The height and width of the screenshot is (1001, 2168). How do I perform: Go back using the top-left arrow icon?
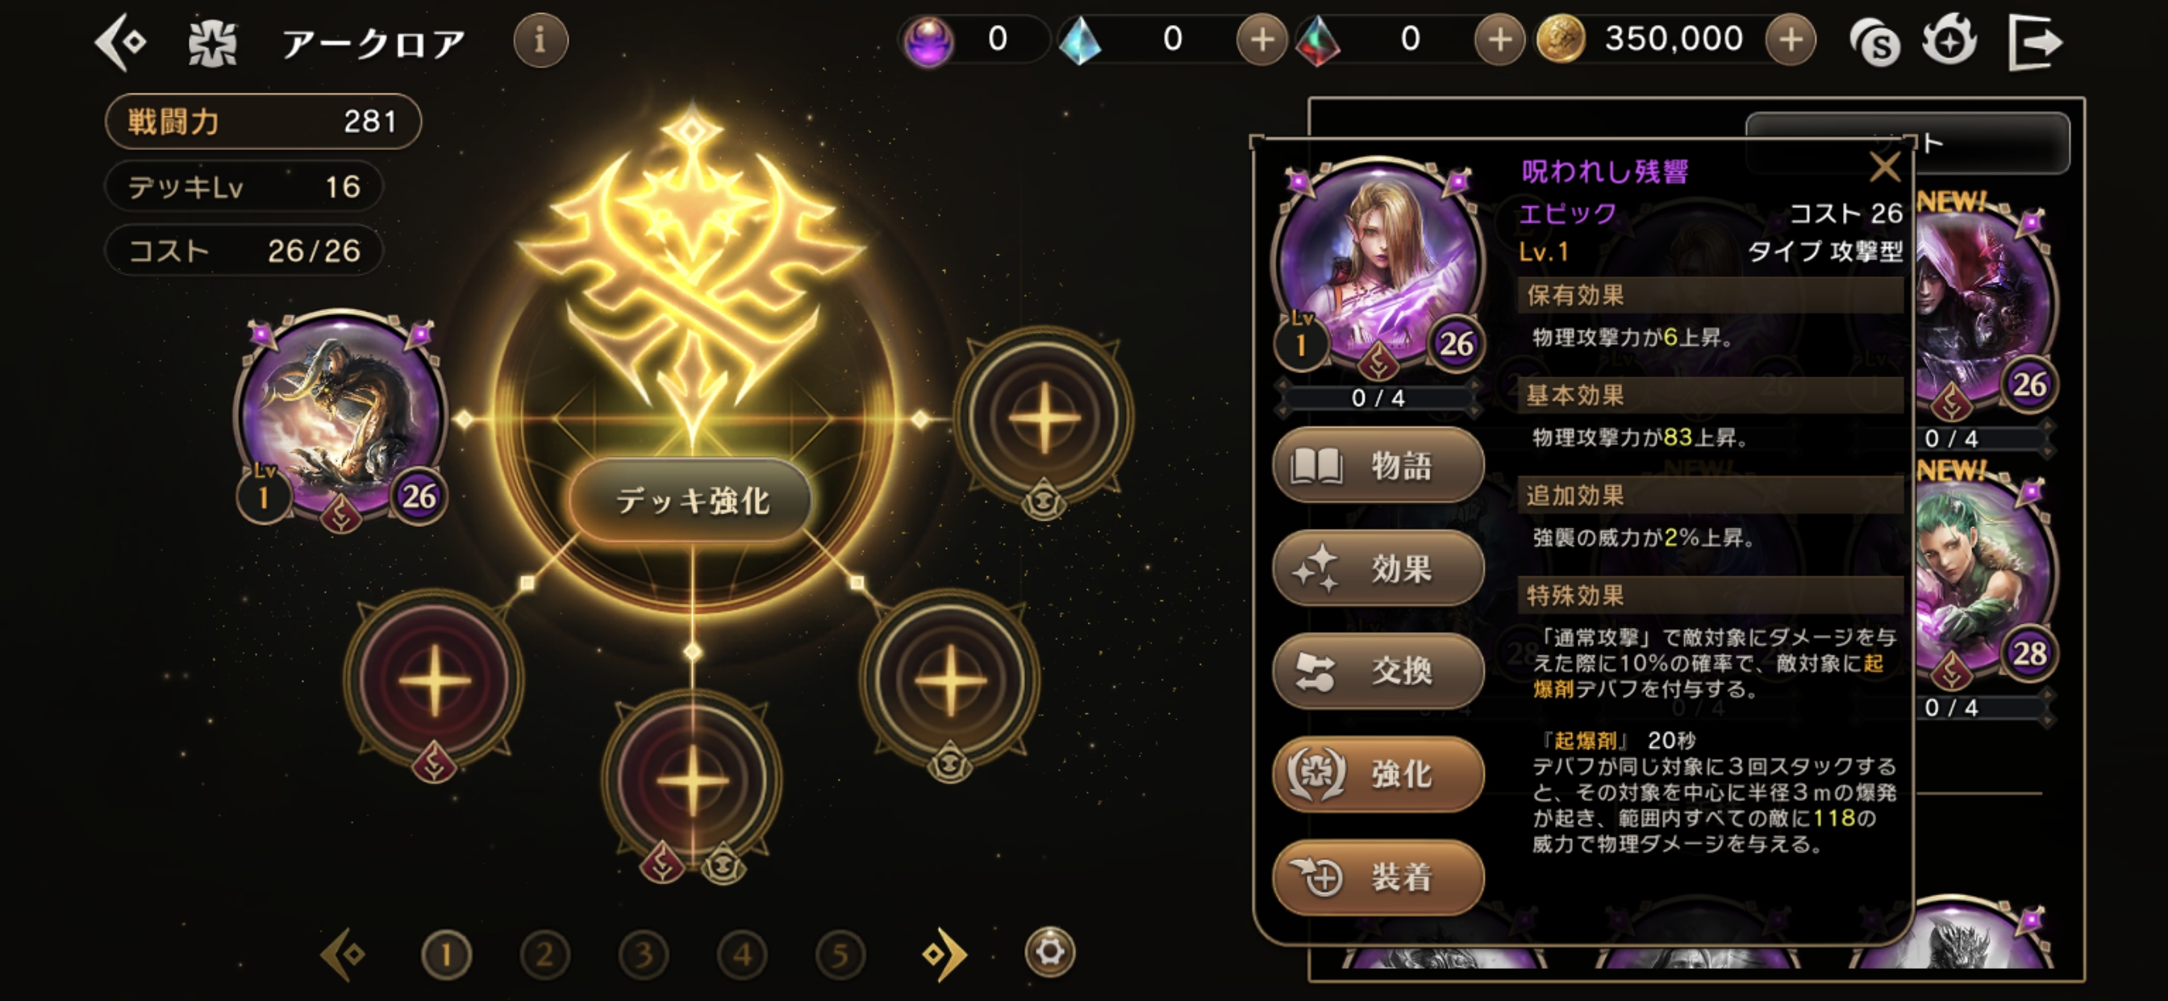(121, 40)
